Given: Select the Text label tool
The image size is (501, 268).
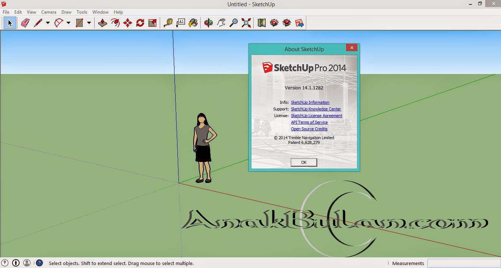Looking at the screenshot, I should click(x=180, y=23).
